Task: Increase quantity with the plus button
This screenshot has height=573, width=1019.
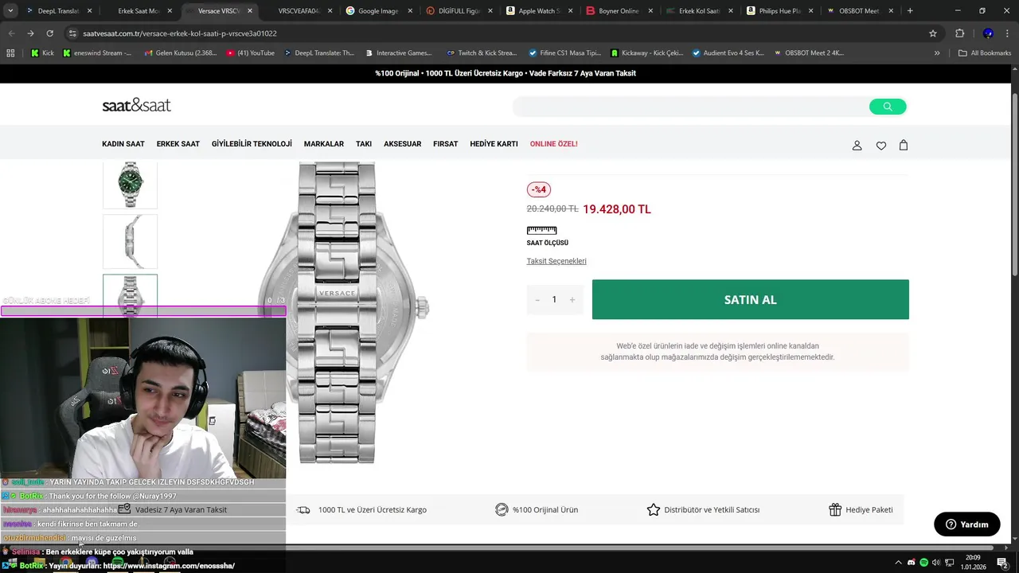Action: tap(572, 300)
